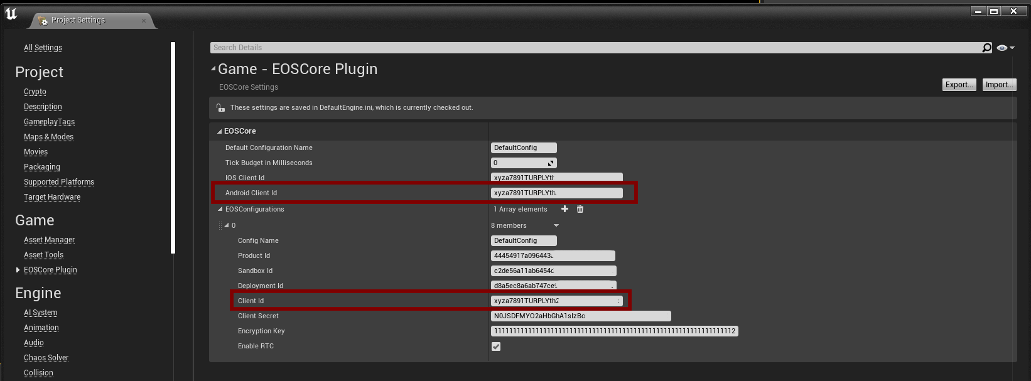Viewport: 1031px width, 381px height.
Task: Click the Enable RTC label
Action: click(256, 346)
